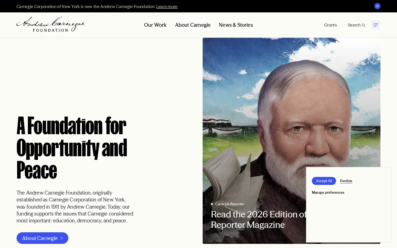Open the Read the 2026 Edition headline

(259, 220)
